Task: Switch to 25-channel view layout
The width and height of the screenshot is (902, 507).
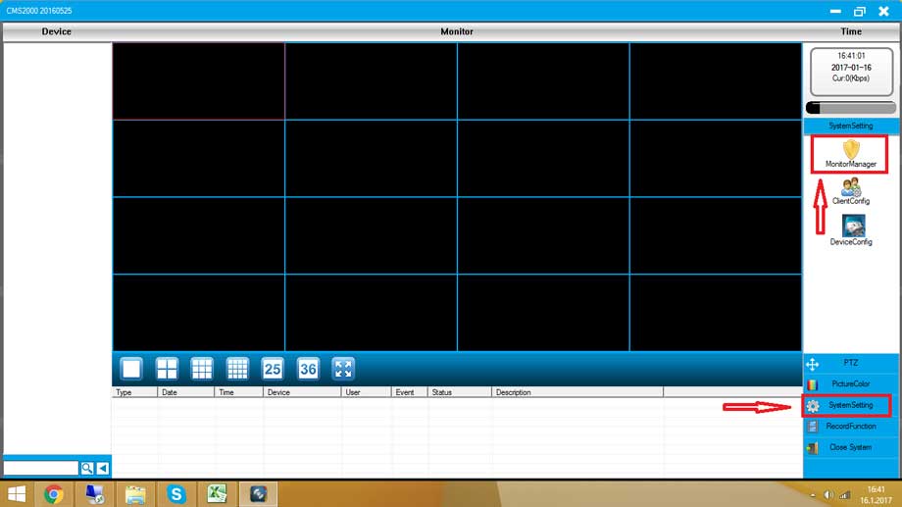Action: (x=273, y=369)
